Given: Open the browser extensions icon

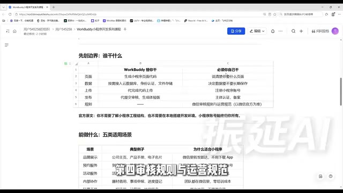Looking at the screenshot, I should 326,14.
